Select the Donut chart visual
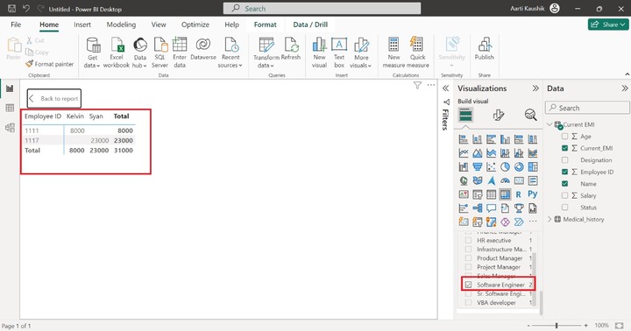 point(519,166)
